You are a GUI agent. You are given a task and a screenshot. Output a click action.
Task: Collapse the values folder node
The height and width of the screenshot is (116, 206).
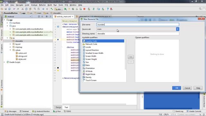click(x=10, y=50)
